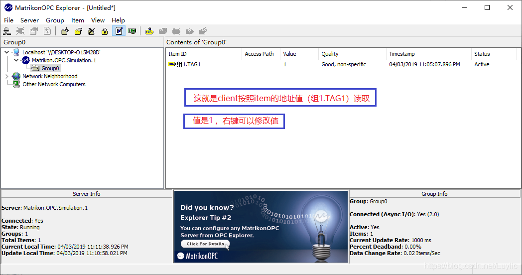This screenshot has height=275, width=522.
Task: Select Matrikon.OPC.Simulation.1 server in tree
Action: pos(64,60)
